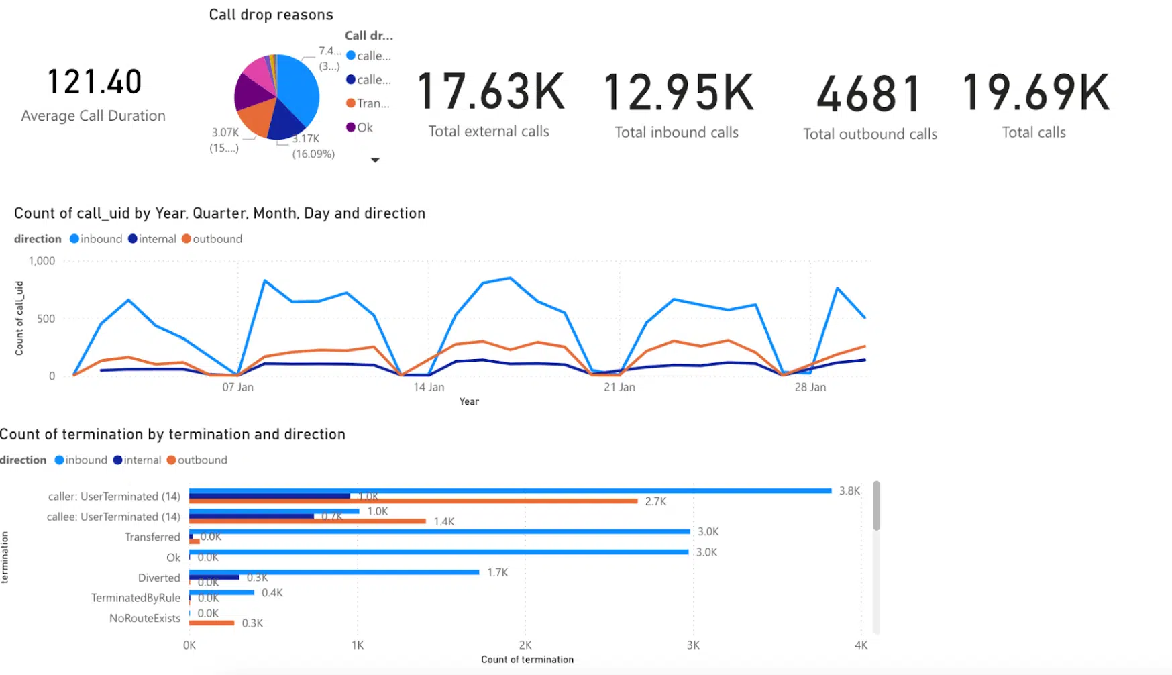Select outbound marker in termination chart legend

click(172, 460)
